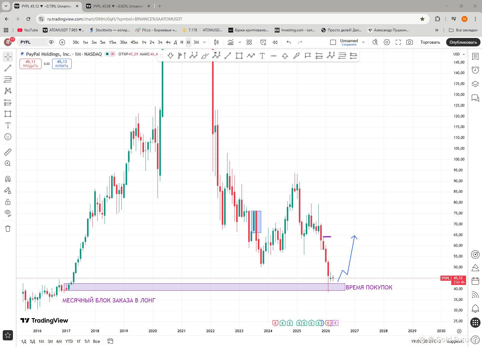
Task: Toggle magnet mode for drawings
Action: click(x=8, y=179)
